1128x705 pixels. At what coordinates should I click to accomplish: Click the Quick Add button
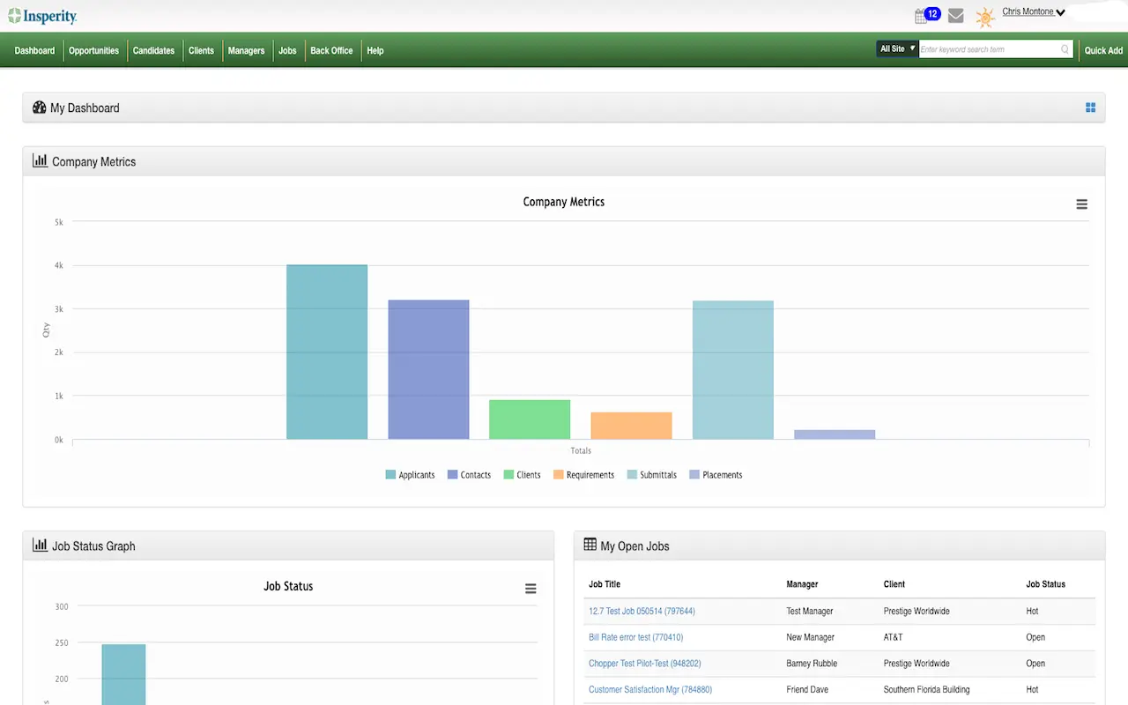point(1102,50)
